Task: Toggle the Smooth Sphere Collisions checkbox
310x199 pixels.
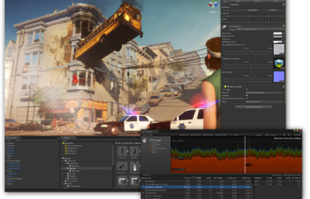Action: pos(247,98)
